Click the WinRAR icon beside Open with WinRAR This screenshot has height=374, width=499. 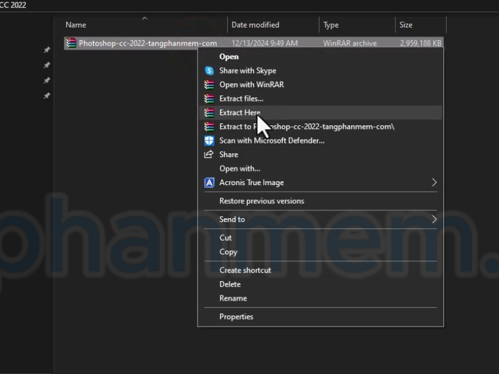[209, 85]
